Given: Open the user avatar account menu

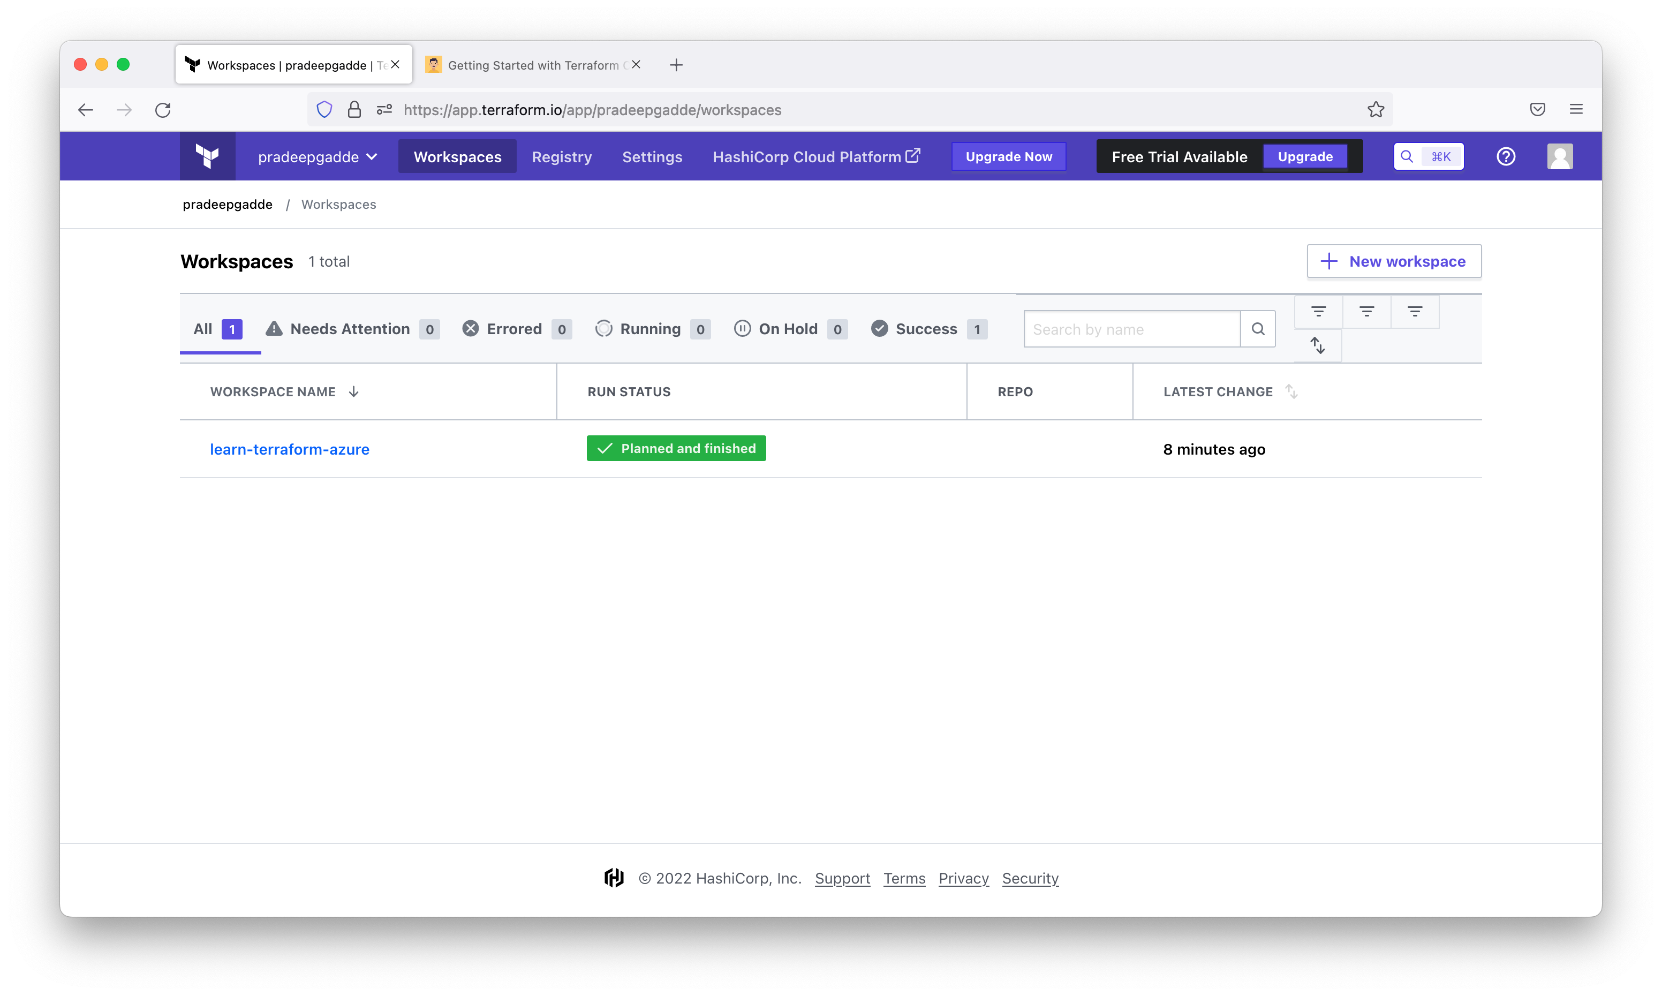Looking at the screenshot, I should click(x=1560, y=156).
